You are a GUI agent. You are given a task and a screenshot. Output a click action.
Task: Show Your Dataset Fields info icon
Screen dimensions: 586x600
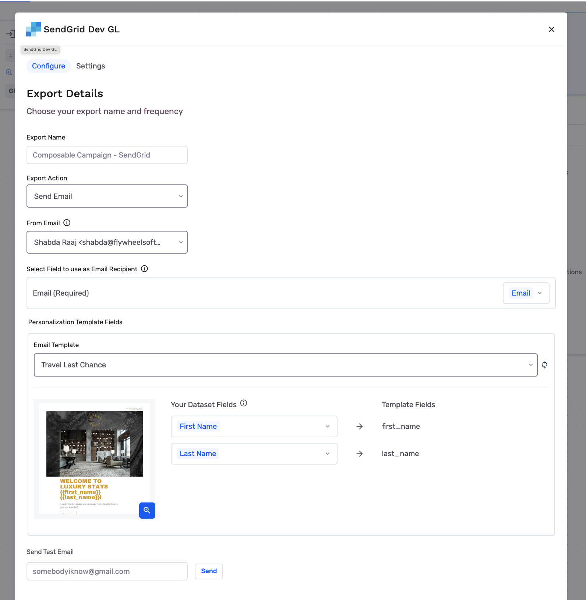click(244, 403)
